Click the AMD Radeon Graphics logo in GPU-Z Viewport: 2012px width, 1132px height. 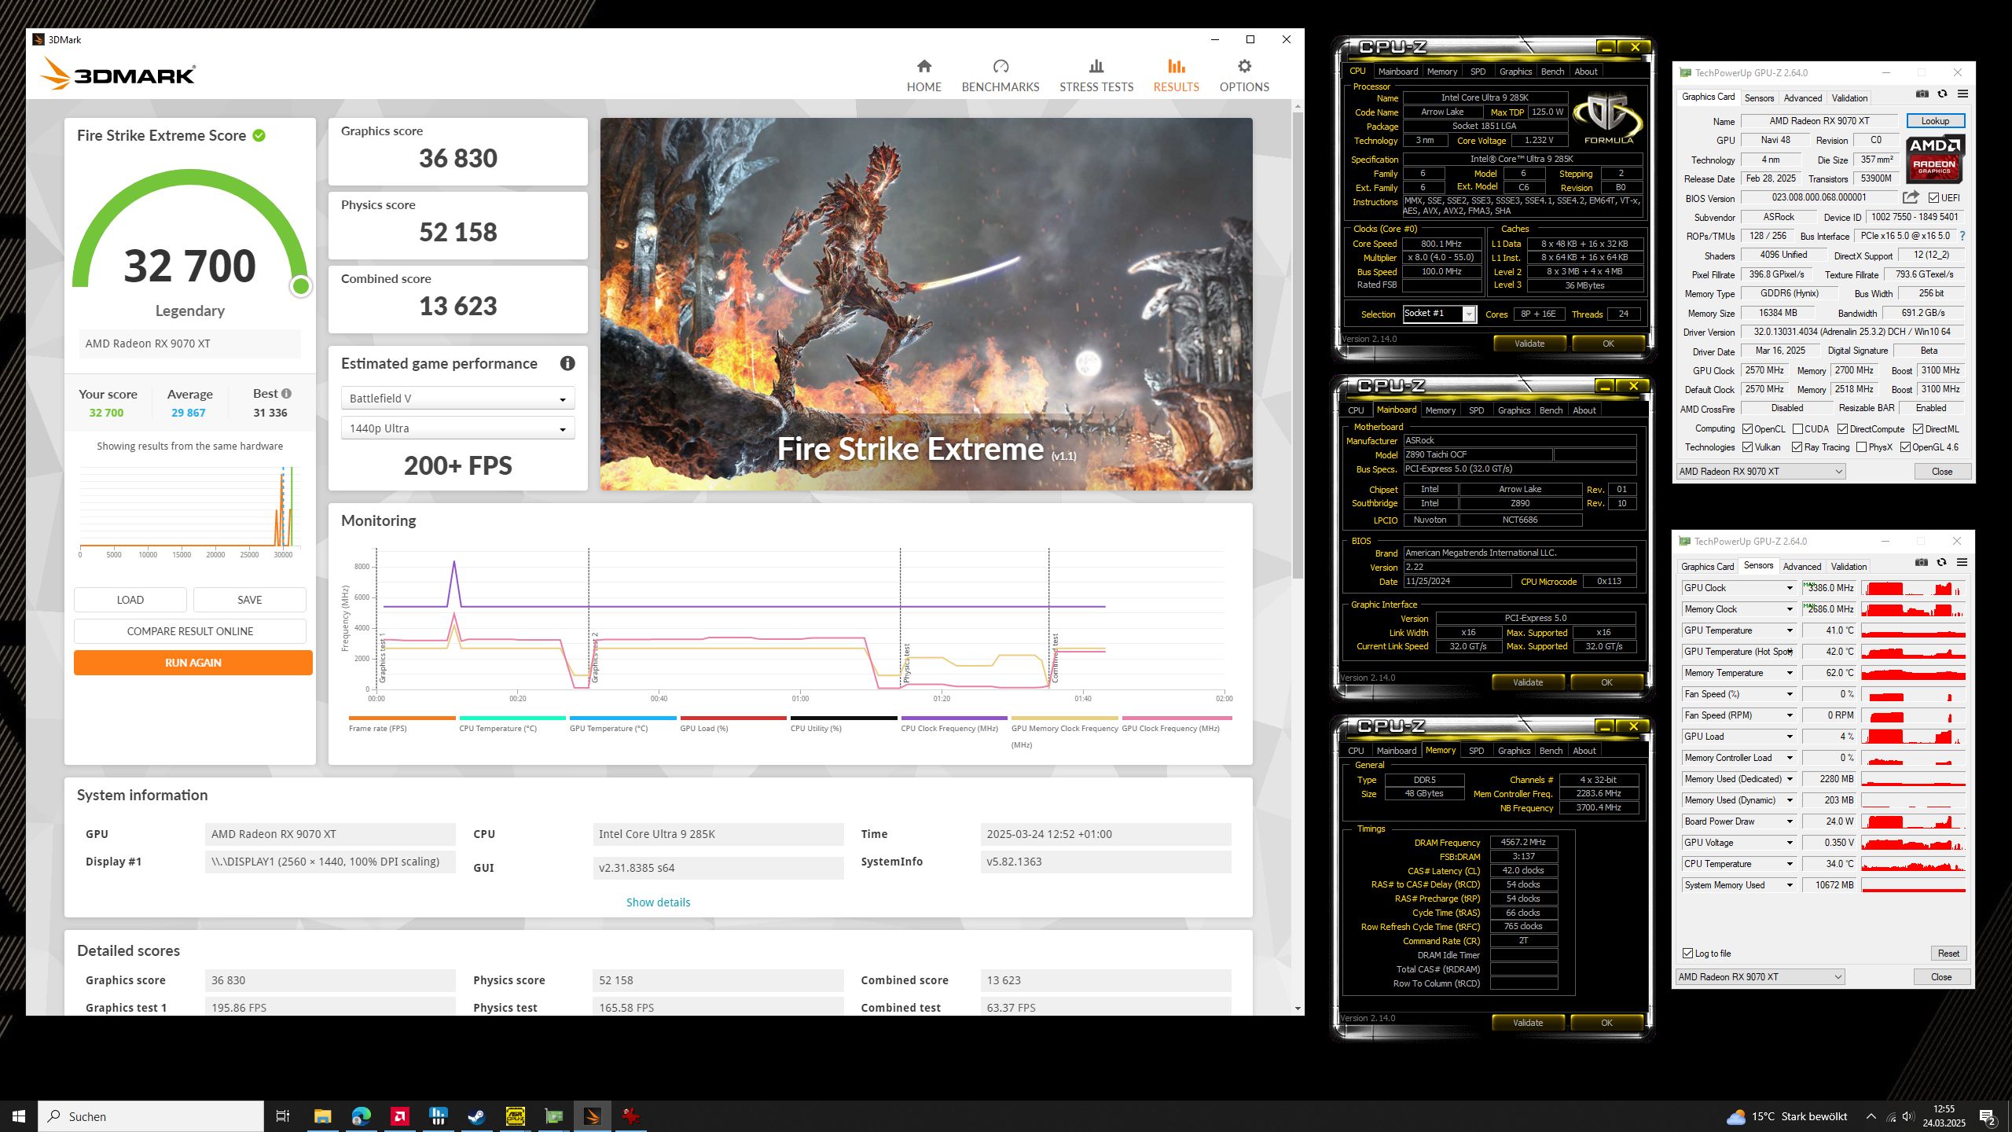(1934, 158)
